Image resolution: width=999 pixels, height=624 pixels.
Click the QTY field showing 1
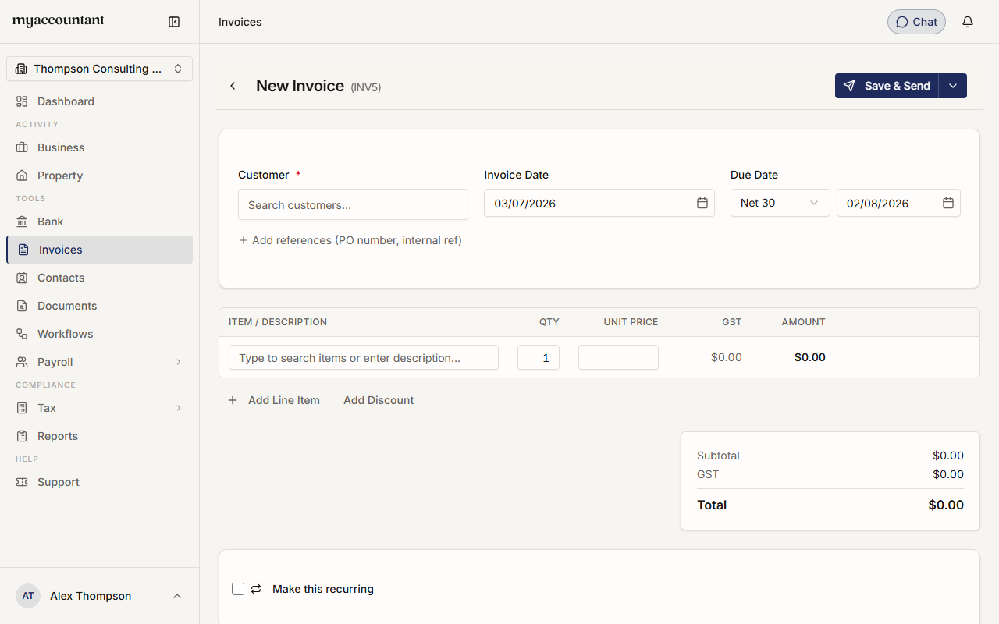[539, 357]
